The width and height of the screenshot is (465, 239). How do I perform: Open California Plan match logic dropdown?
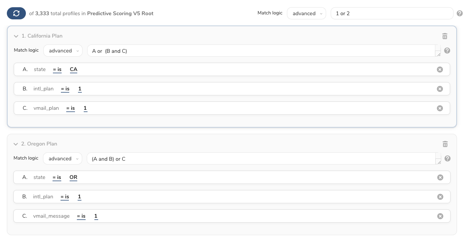[63, 51]
